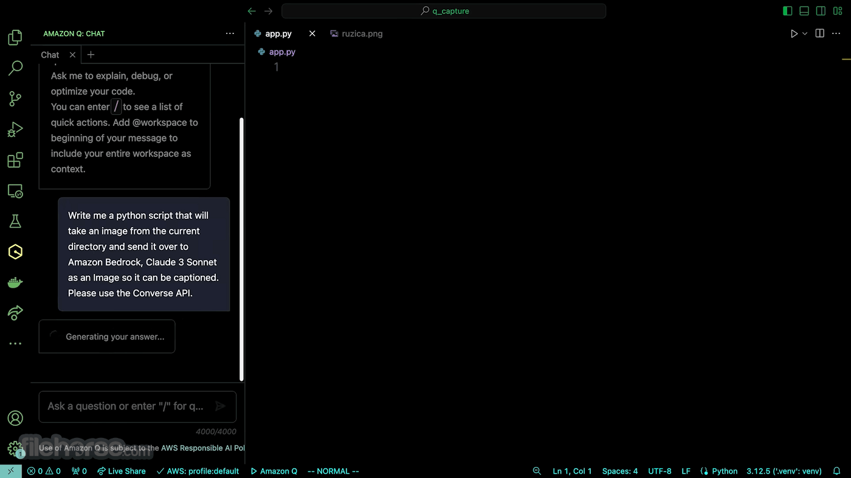Open the Testing flask view
The height and width of the screenshot is (478, 851).
15,221
